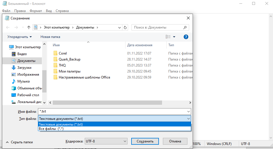Open the Help question mark icon

click(x=186, y=37)
